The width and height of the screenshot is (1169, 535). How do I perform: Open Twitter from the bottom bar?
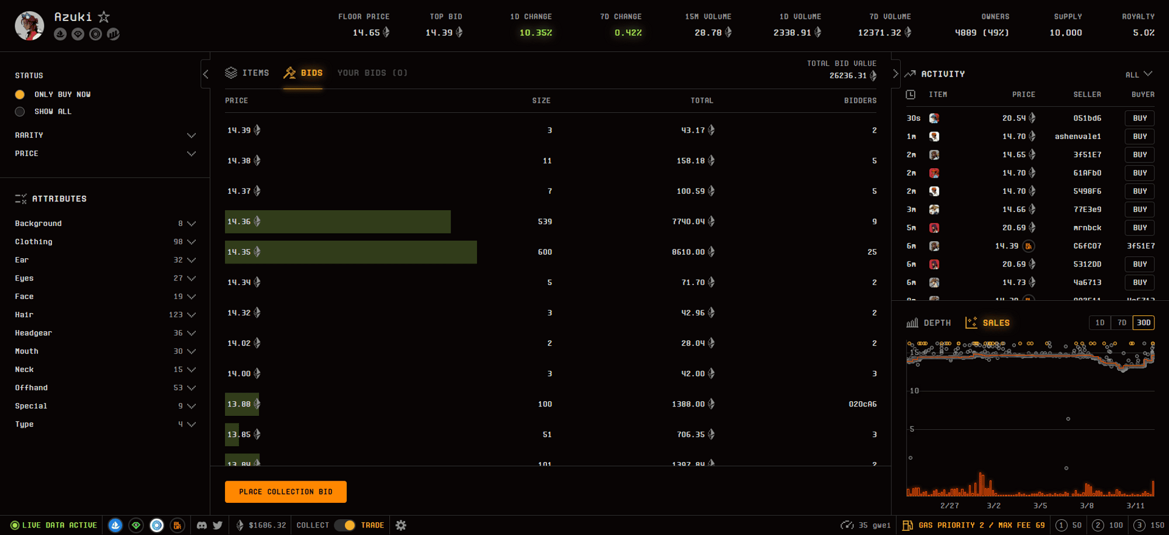click(x=217, y=525)
